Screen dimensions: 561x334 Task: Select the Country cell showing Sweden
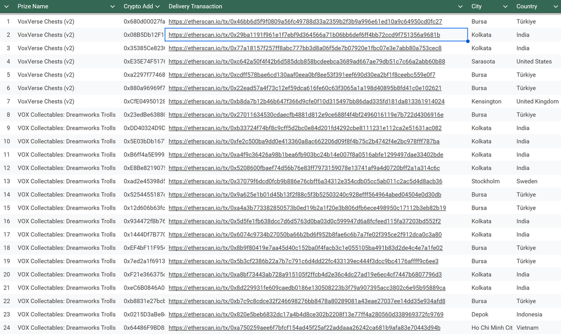(526, 181)
